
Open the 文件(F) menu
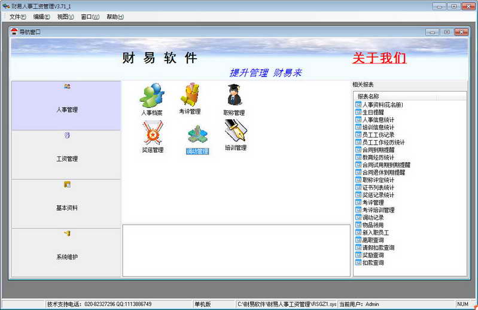(x=18, y=17)
